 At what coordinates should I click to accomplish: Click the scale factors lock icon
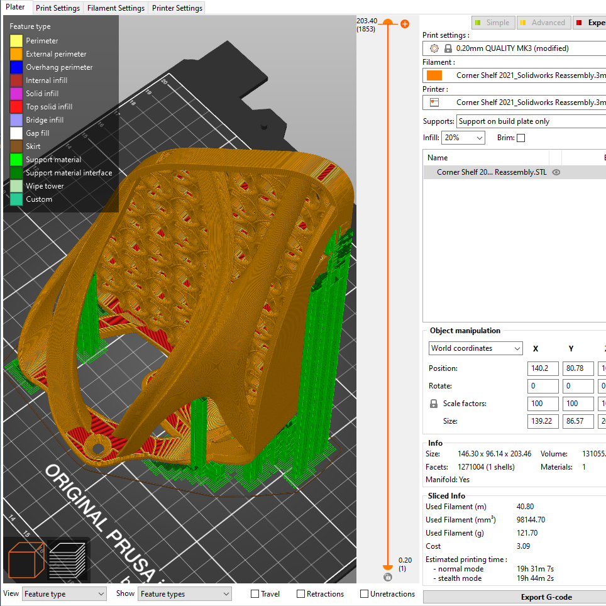pos(433,404)
